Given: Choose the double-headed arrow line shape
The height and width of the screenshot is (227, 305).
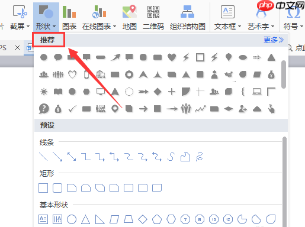Looking at the screenshot, I should pyautogui.click(x=72, y=157).
